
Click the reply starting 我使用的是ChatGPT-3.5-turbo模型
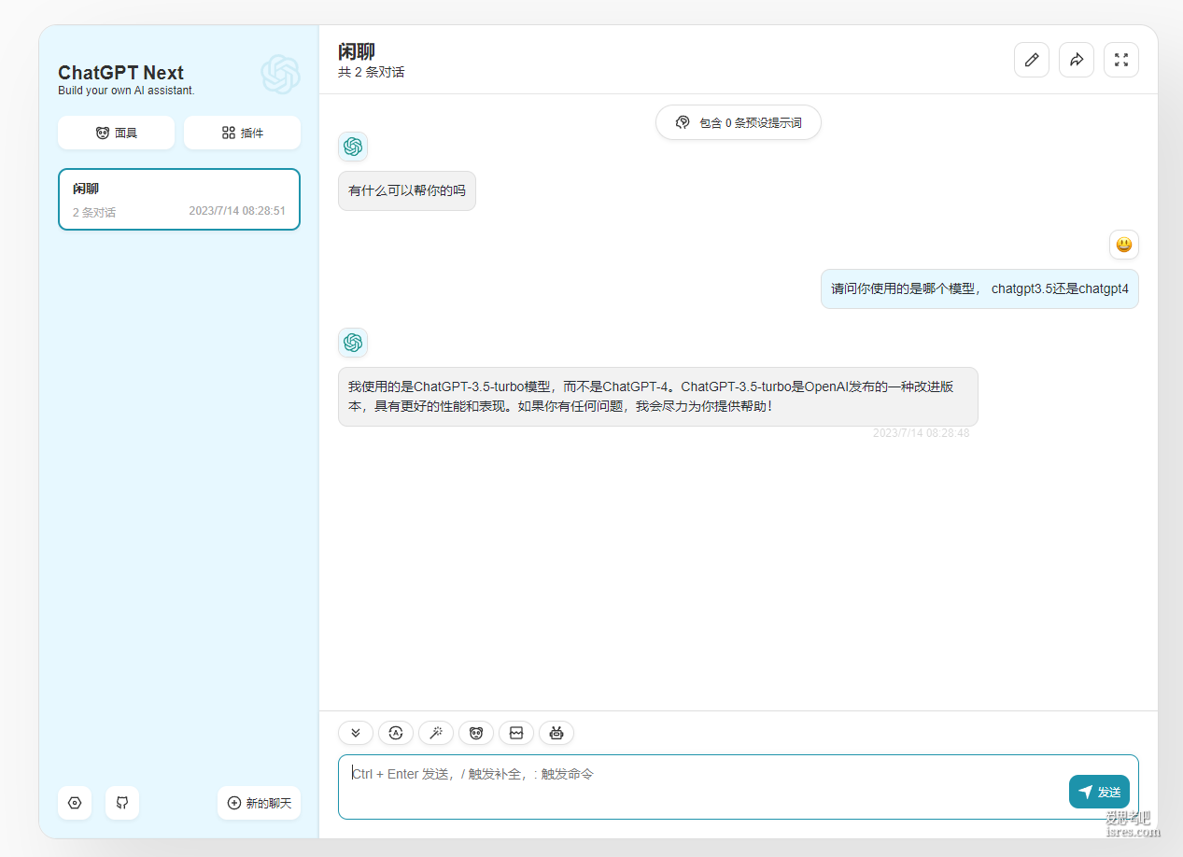pyautogui.click(x=658, y=397)
